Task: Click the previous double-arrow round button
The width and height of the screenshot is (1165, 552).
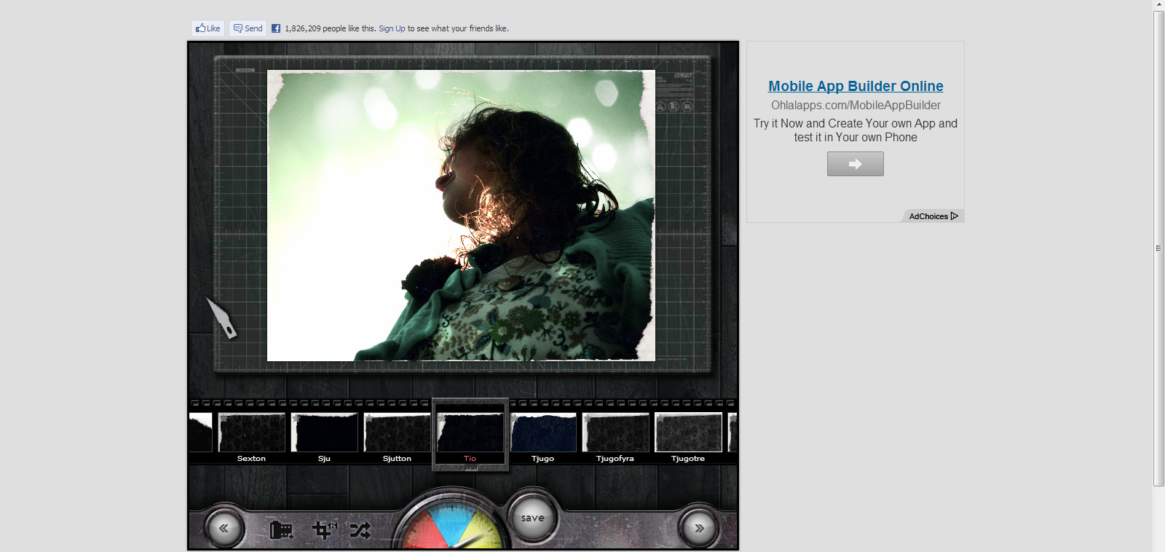Action: pos(224,529)
